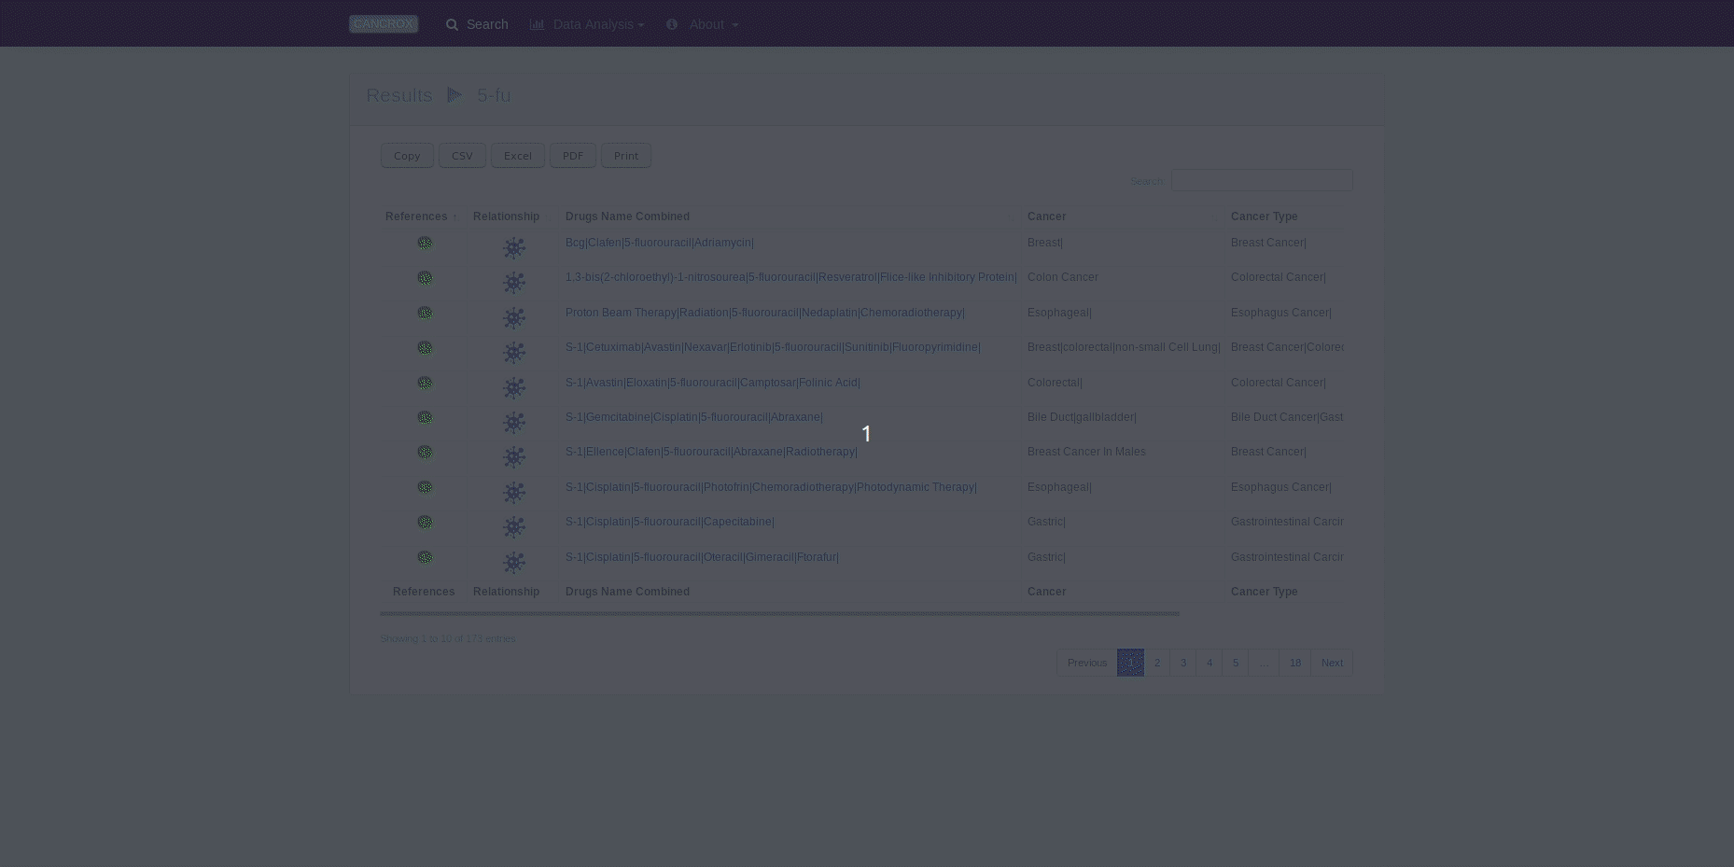Image resolution: width=1734 pixels, height=867 pixels.
Task: Open reference icon for Bcg|Clafen|5-fluorouracil|Adriamycin row
Action: click(x=425, y=244)
